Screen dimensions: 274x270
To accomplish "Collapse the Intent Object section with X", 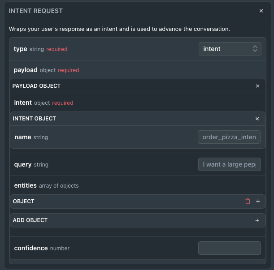I will 257,119.
